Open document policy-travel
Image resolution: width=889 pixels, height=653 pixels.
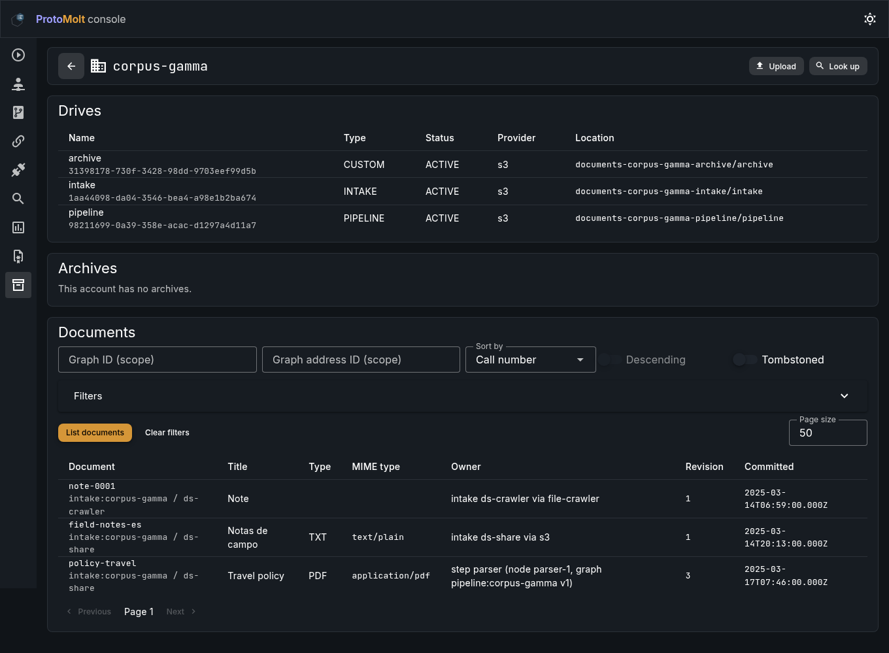click(103, 563)
